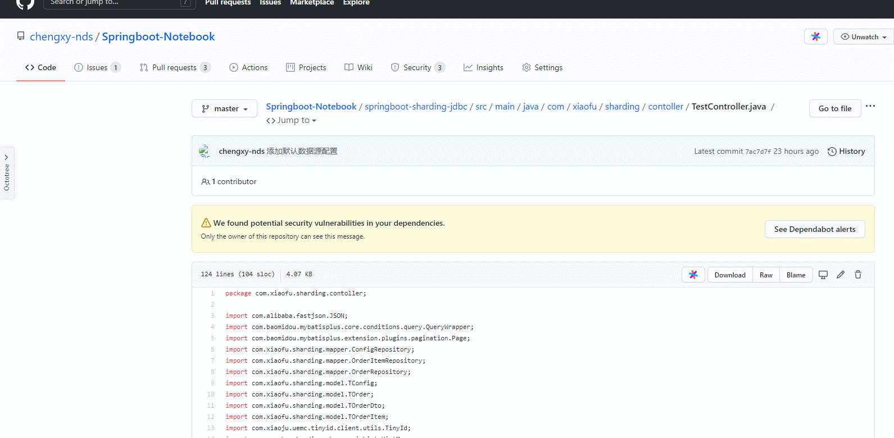894x438 pixels.
Task: Click the See Dependabot alerts button
Action: (x=815, y=229)
